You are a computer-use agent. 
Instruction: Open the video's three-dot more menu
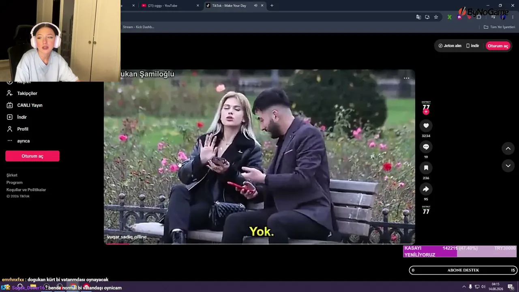pos(406,78)
